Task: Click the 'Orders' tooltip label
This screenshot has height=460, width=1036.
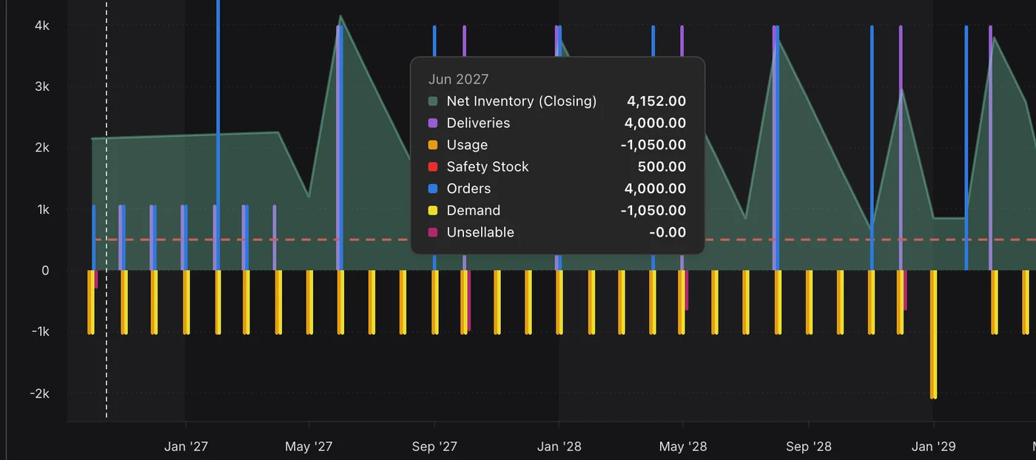Action: coord(468,189)
